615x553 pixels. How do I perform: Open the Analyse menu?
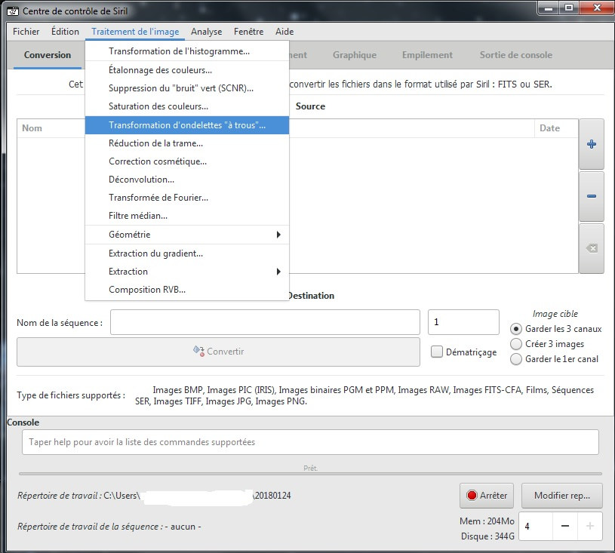tap(206, 32)
